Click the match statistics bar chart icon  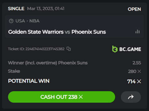138,32
